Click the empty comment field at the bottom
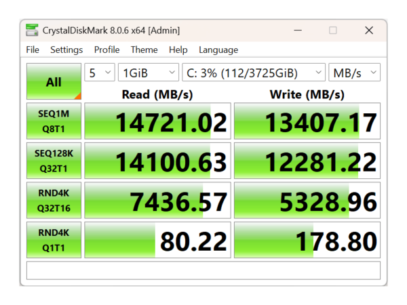Image resolution: width=407 pixels, height=305 pixels. [x=203, y=270]
